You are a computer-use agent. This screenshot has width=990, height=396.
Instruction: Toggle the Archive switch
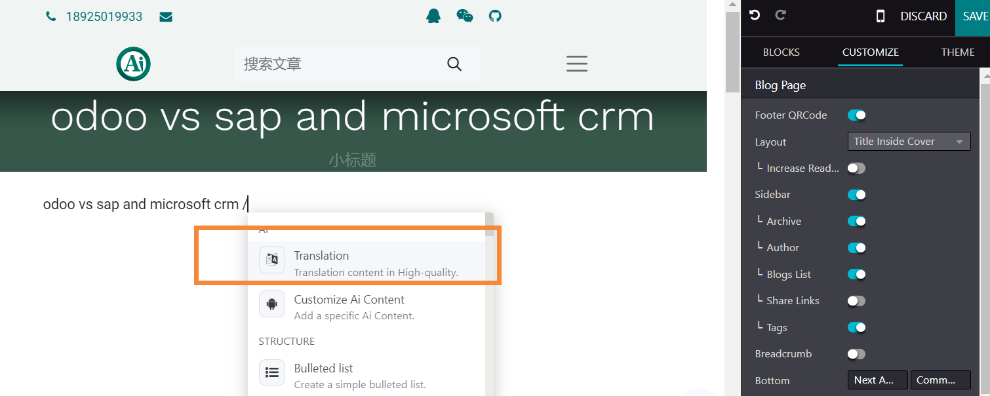pos(857,222)
